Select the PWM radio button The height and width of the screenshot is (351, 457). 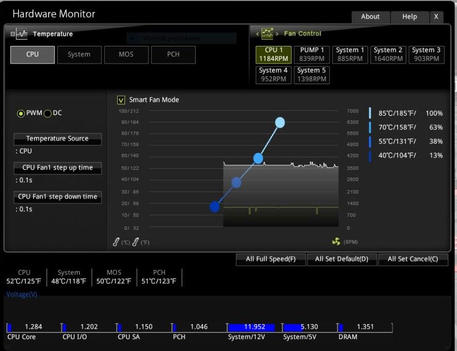pyautogui.click(x=21, y=114)
